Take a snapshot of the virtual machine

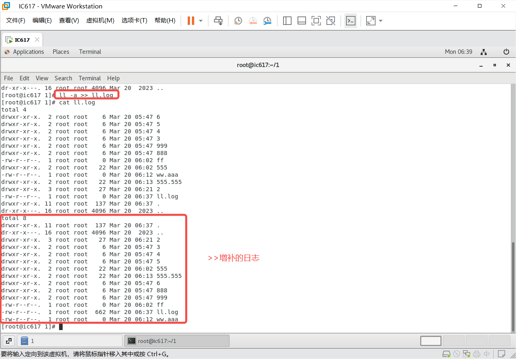click(238, 20)
